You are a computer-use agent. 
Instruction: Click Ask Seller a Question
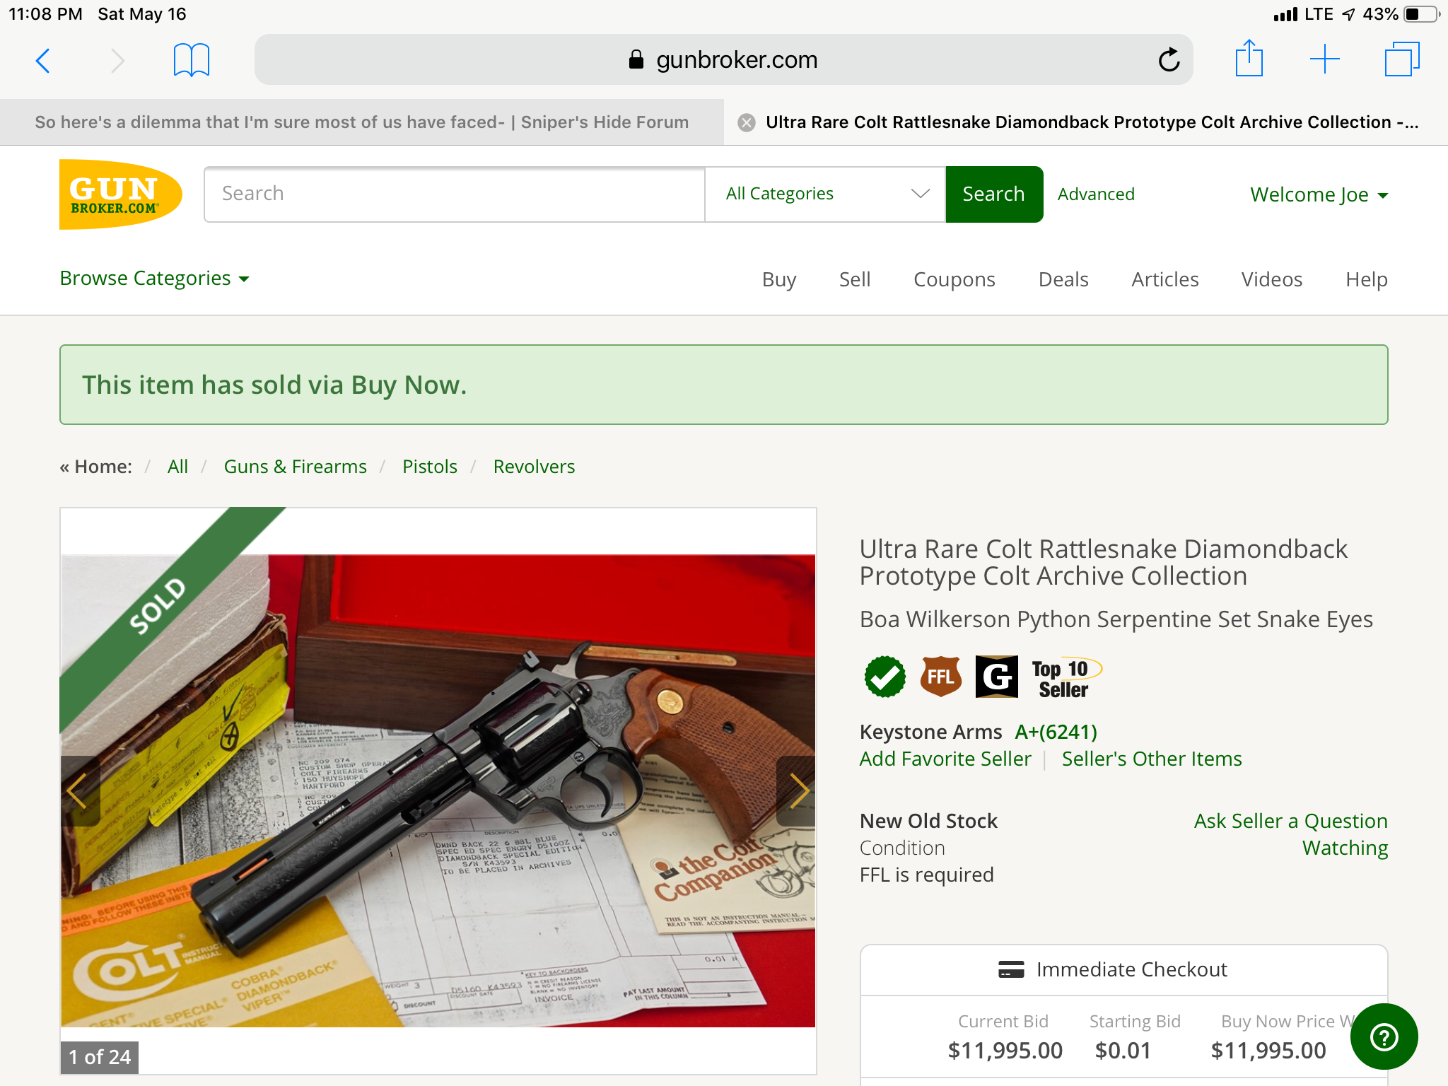(1291, 821)
